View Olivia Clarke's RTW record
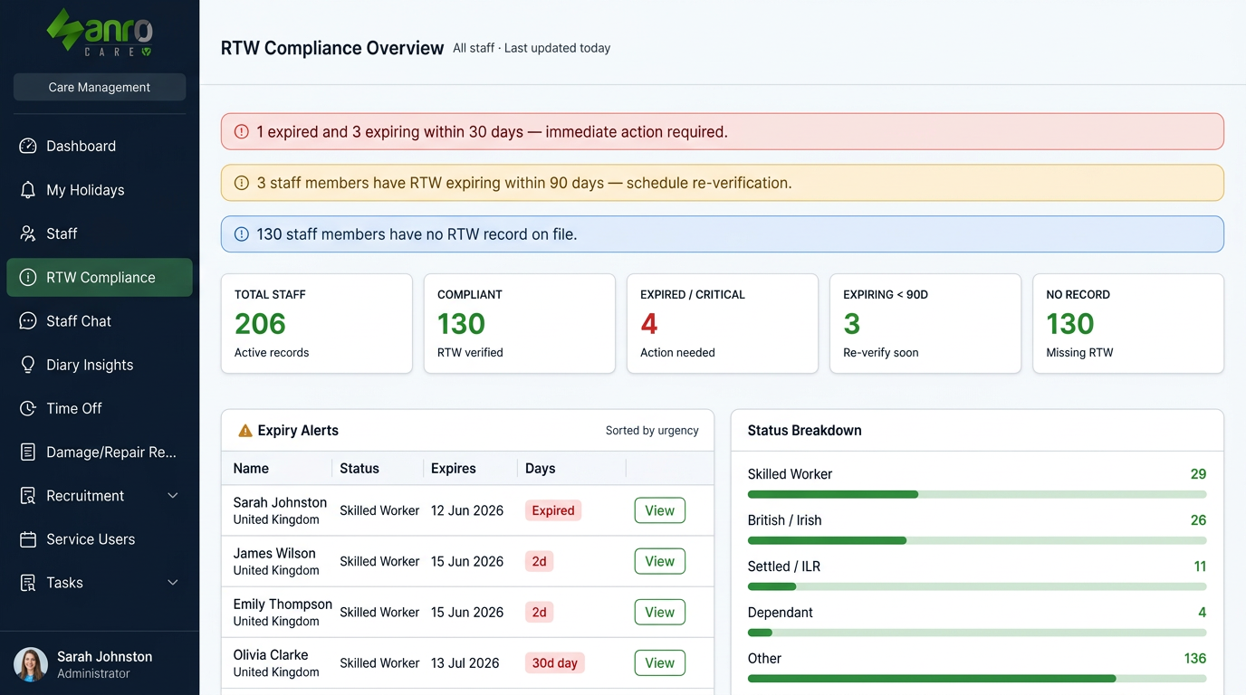 coord(659,663)
